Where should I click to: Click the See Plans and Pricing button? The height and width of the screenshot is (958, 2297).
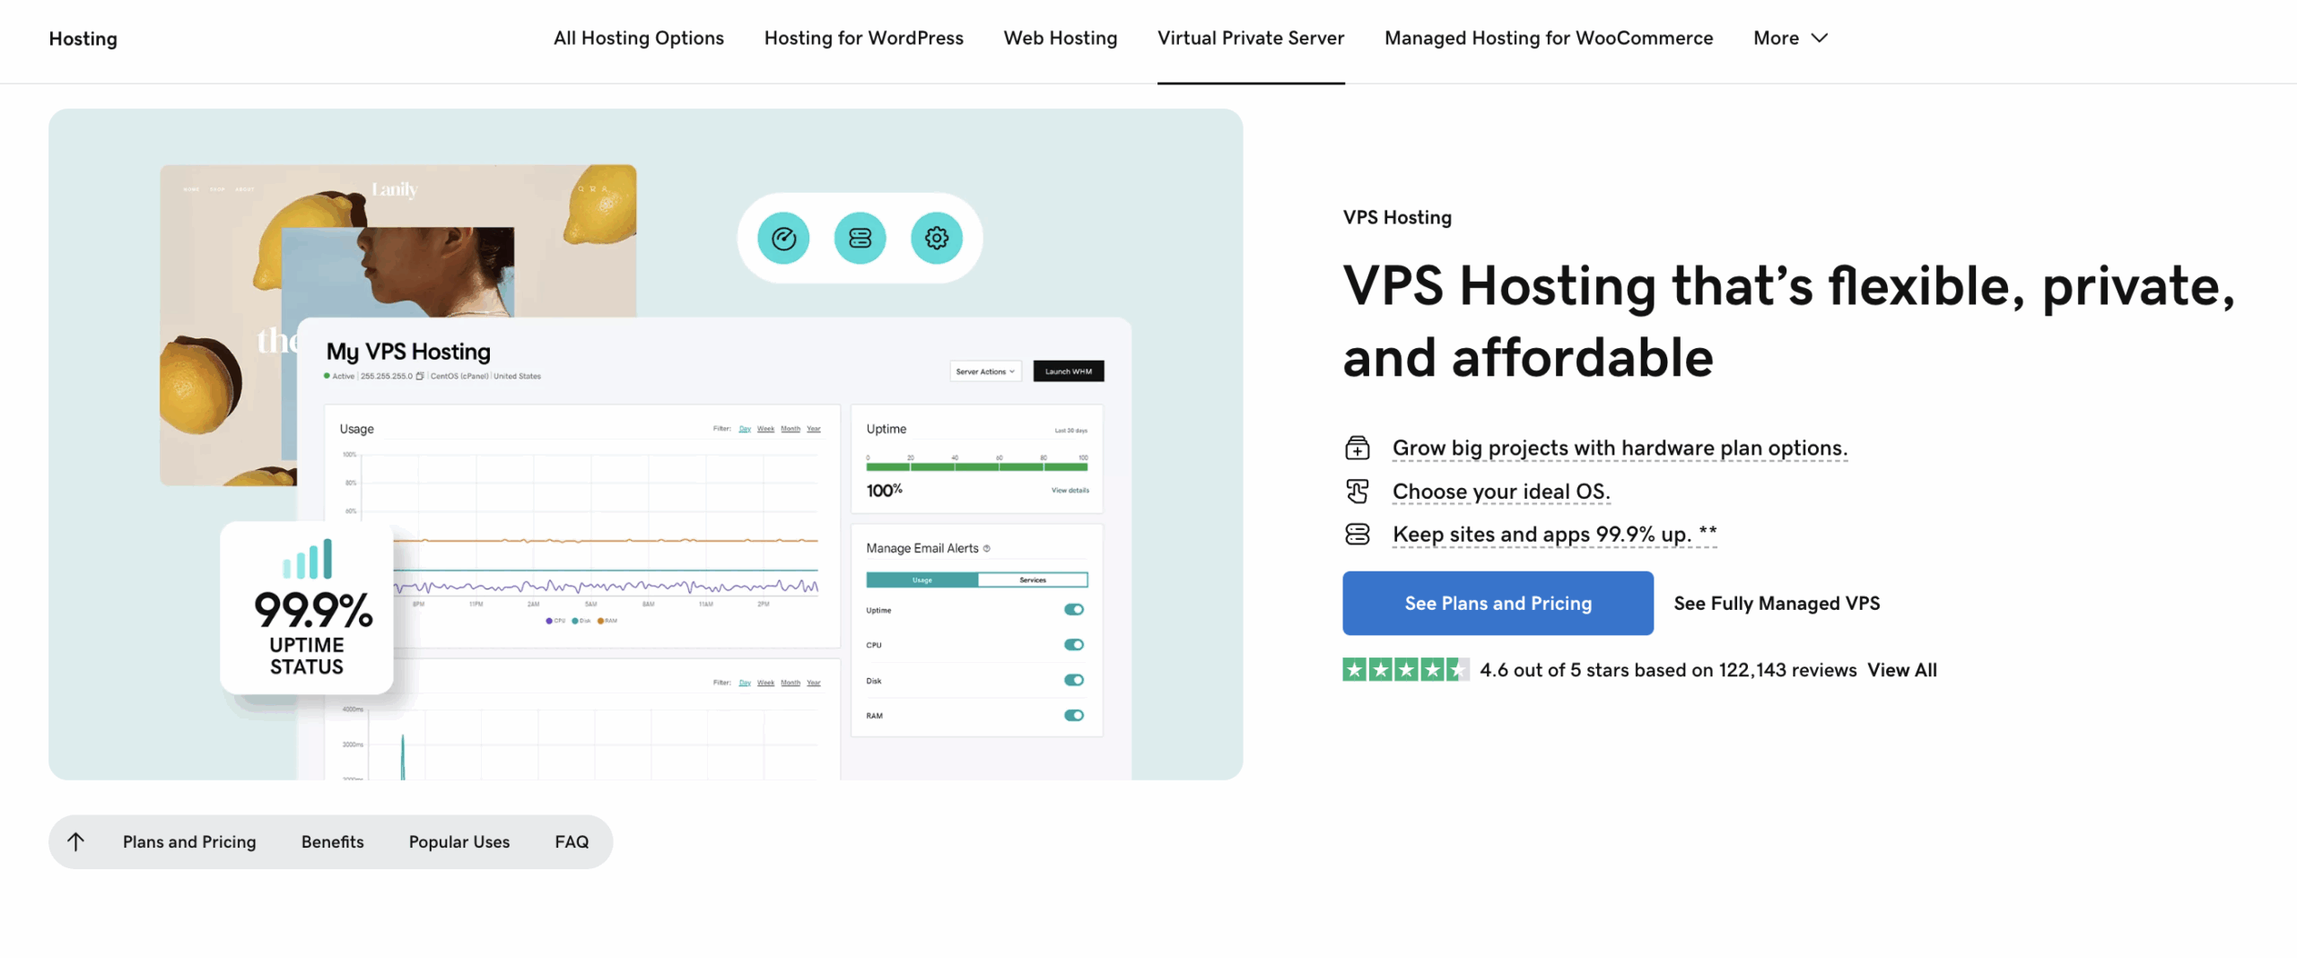point(1498,604)
